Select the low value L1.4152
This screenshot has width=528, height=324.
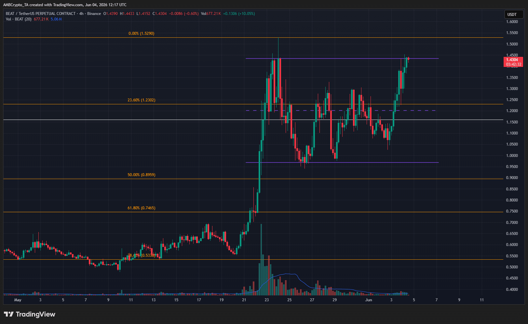pyautogui.click(x=143, y=14)
